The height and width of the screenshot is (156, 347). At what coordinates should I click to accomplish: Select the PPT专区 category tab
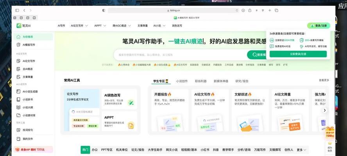pos(107,150)
